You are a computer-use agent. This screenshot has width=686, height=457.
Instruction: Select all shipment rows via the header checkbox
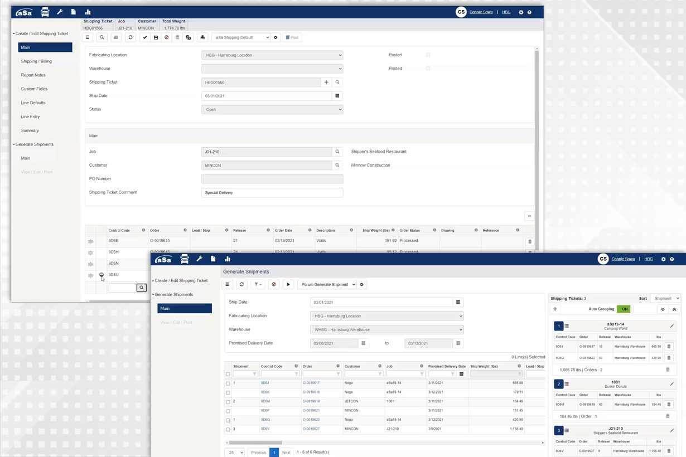(x=228, y=374)
